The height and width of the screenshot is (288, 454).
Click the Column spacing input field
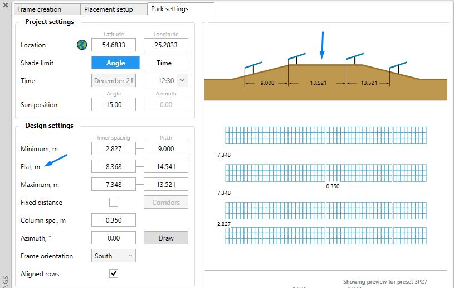point(114,220)
